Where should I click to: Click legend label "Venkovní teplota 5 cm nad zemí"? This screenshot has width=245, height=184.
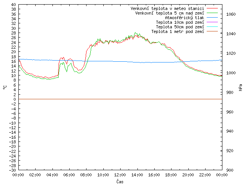(170, 13)
